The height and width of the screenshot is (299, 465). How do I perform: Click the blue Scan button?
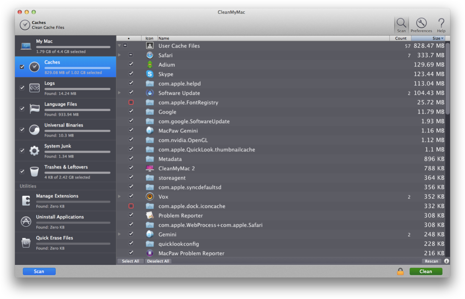[39, 271]
